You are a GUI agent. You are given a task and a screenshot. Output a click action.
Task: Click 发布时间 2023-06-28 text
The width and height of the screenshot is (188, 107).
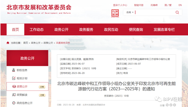tap(72, 73)
